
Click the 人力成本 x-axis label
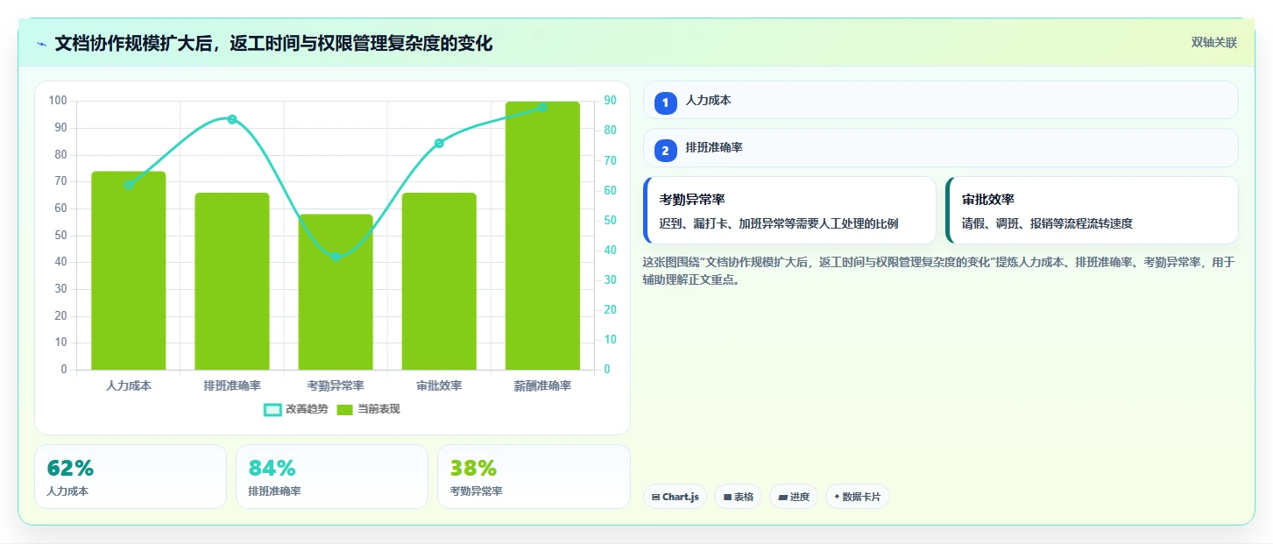tap(129, 385)
